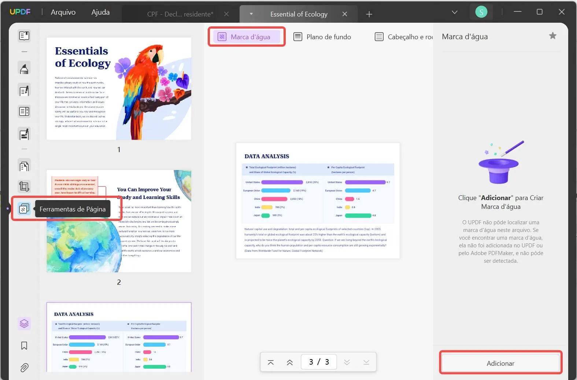Open the tab list chevron dropdown

click(455, 12)
